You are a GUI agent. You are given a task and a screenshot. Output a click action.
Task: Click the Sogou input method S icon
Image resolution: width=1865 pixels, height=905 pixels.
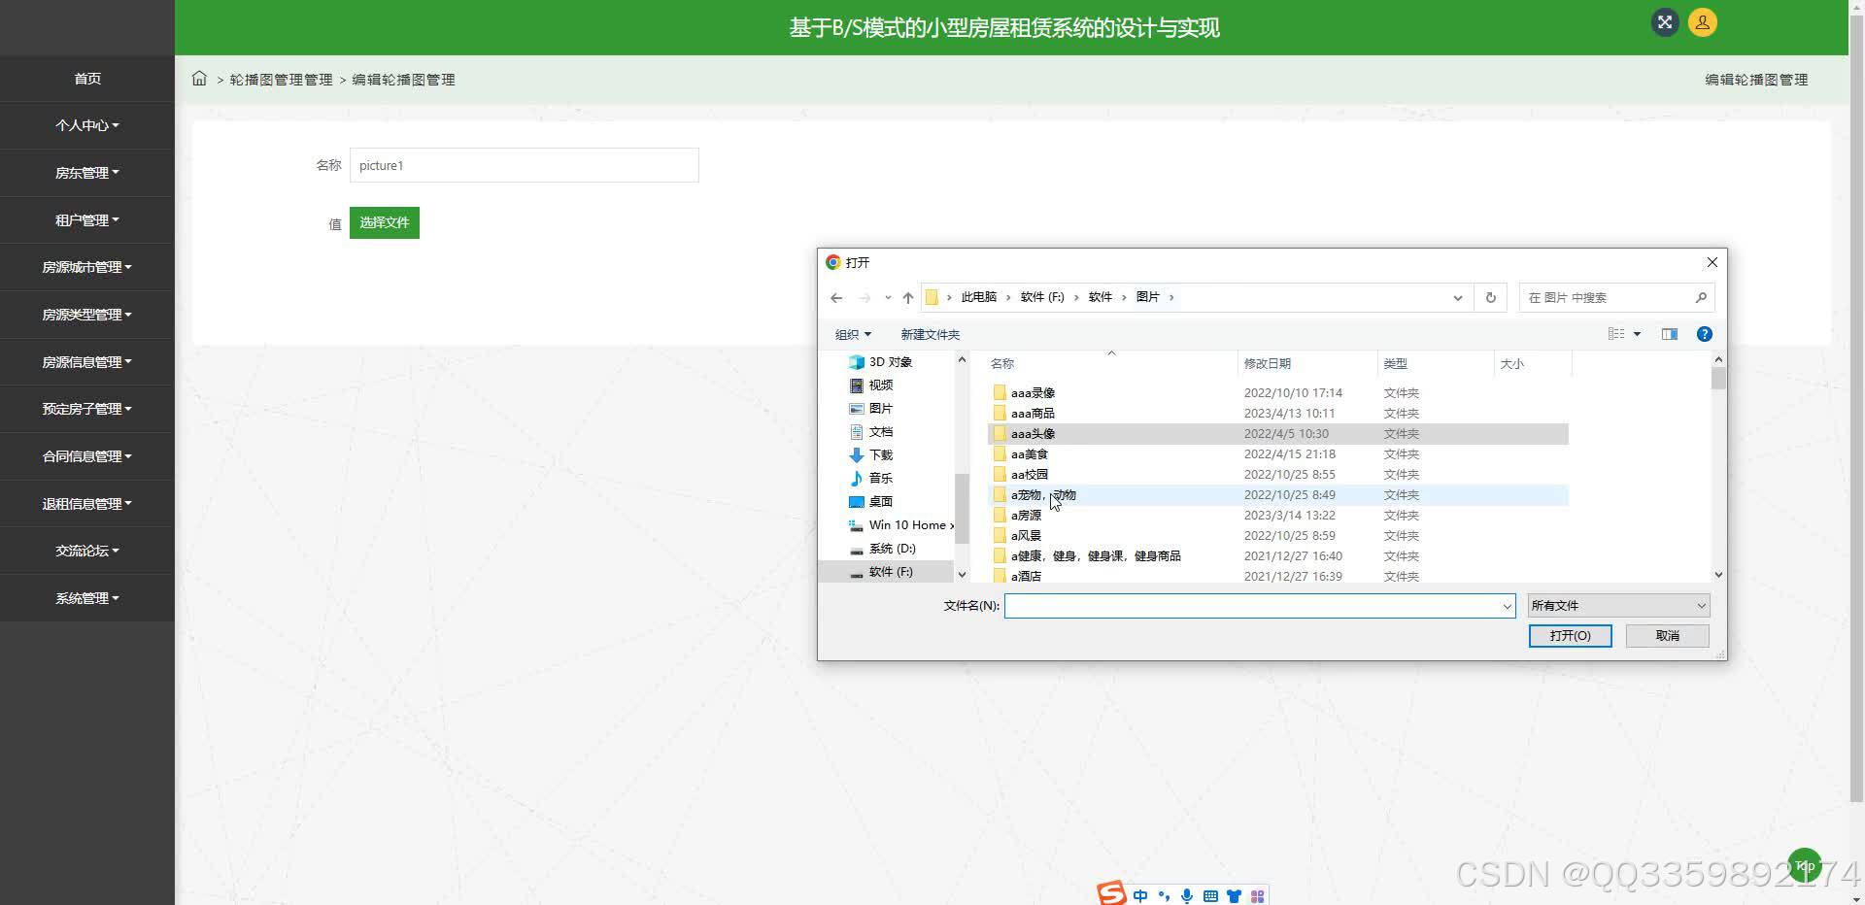click(x=1111, y=892)
